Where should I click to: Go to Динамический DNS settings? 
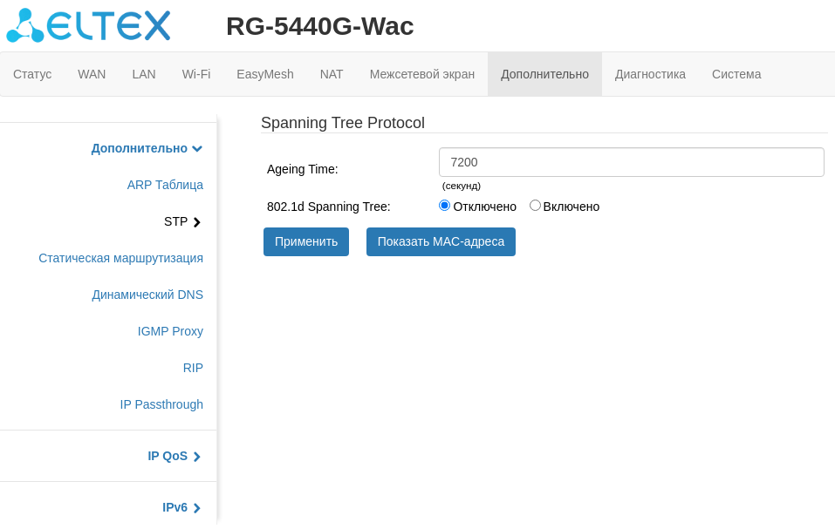pos(147,295)
